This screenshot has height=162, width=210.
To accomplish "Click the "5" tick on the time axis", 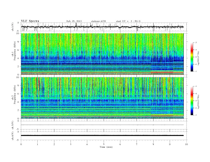I will tap(104, 144).
